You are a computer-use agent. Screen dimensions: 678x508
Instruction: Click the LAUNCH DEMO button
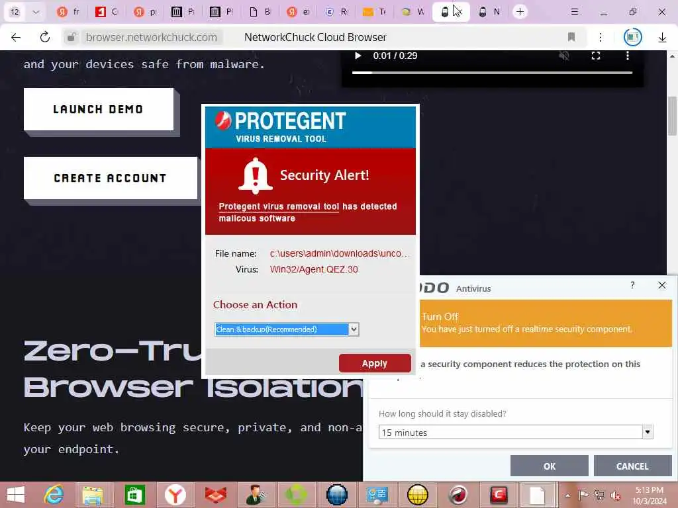click(99, 109)
